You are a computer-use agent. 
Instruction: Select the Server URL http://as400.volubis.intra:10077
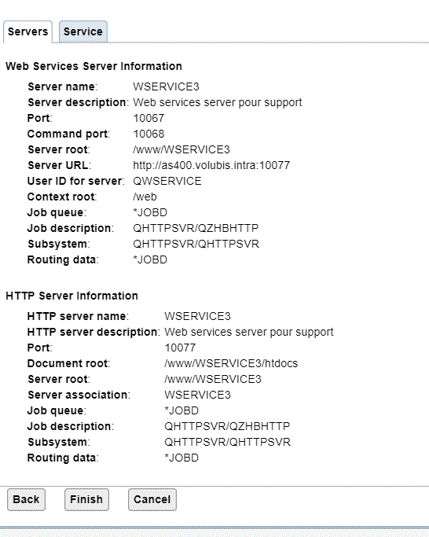point(211,165)
